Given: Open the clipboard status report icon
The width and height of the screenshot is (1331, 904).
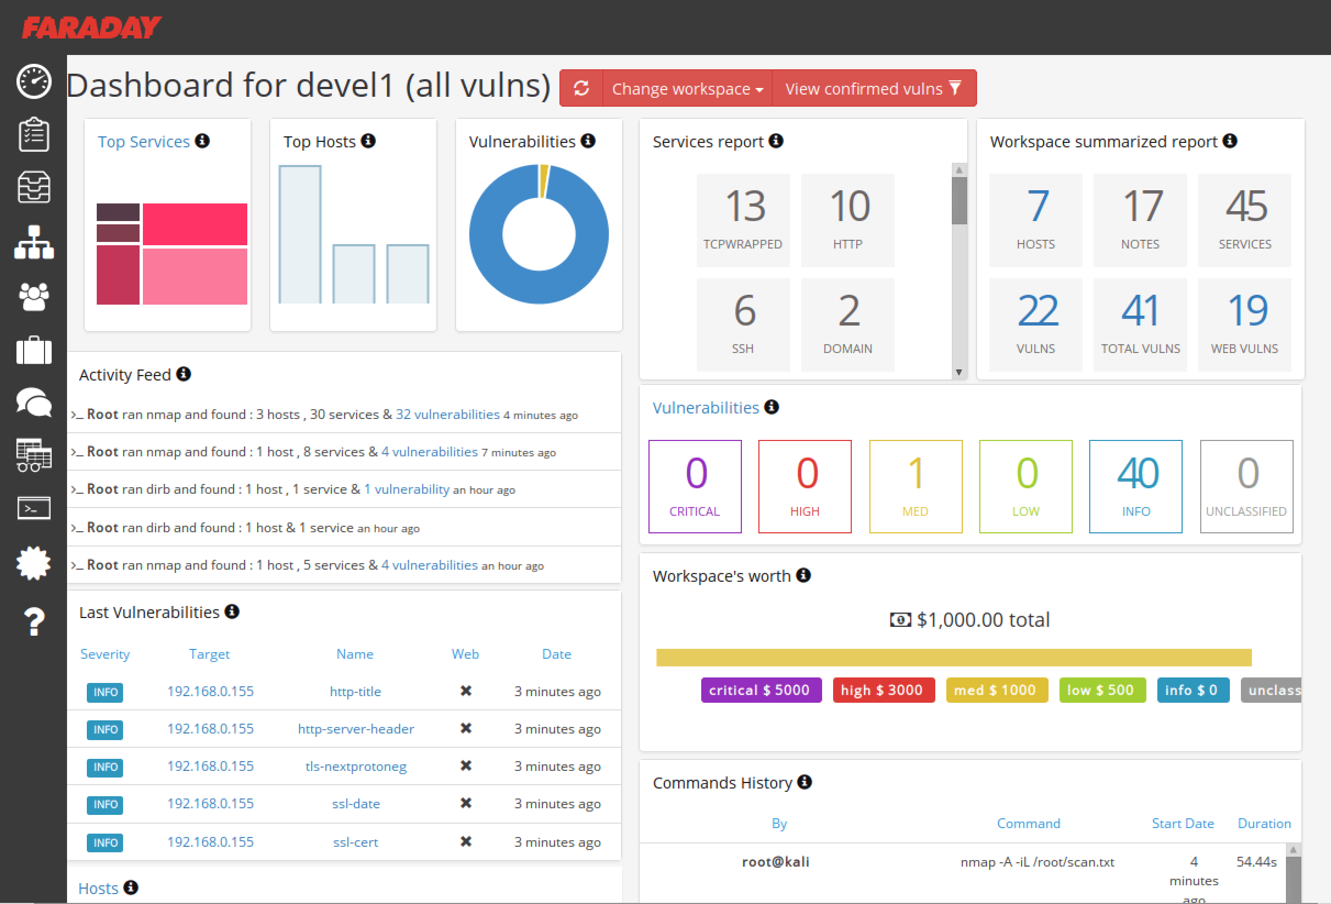Looking at the screenshot, I should point(34,134).
